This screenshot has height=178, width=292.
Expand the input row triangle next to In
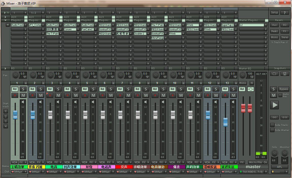[x=5, y=13]
